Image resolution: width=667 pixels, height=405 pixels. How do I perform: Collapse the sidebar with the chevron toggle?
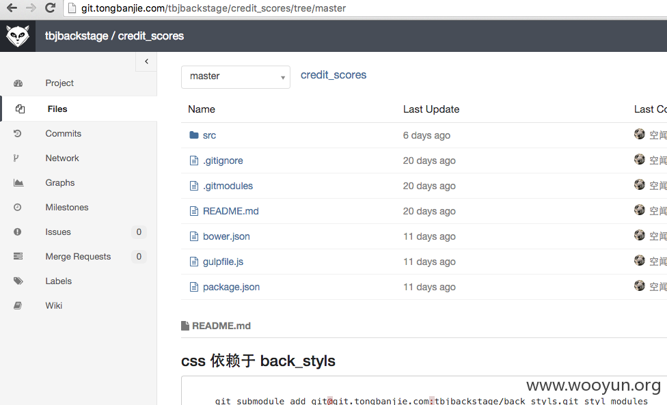click(146, 61)
